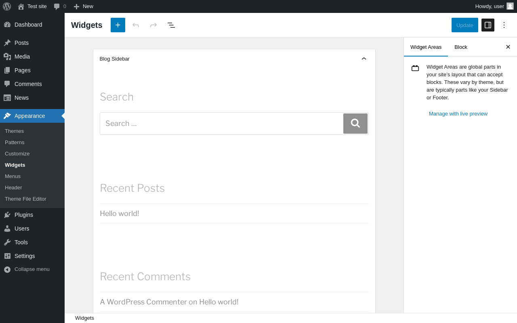This screenshot has width=517, height=323.
Task: Click into the Search … input field
Action: tap(222, 124)
